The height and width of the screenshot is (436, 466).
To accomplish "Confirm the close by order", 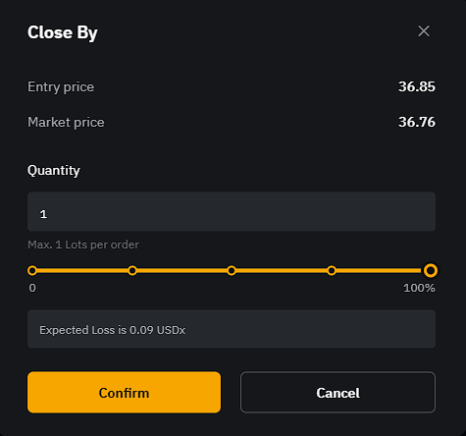I will 124,392.
